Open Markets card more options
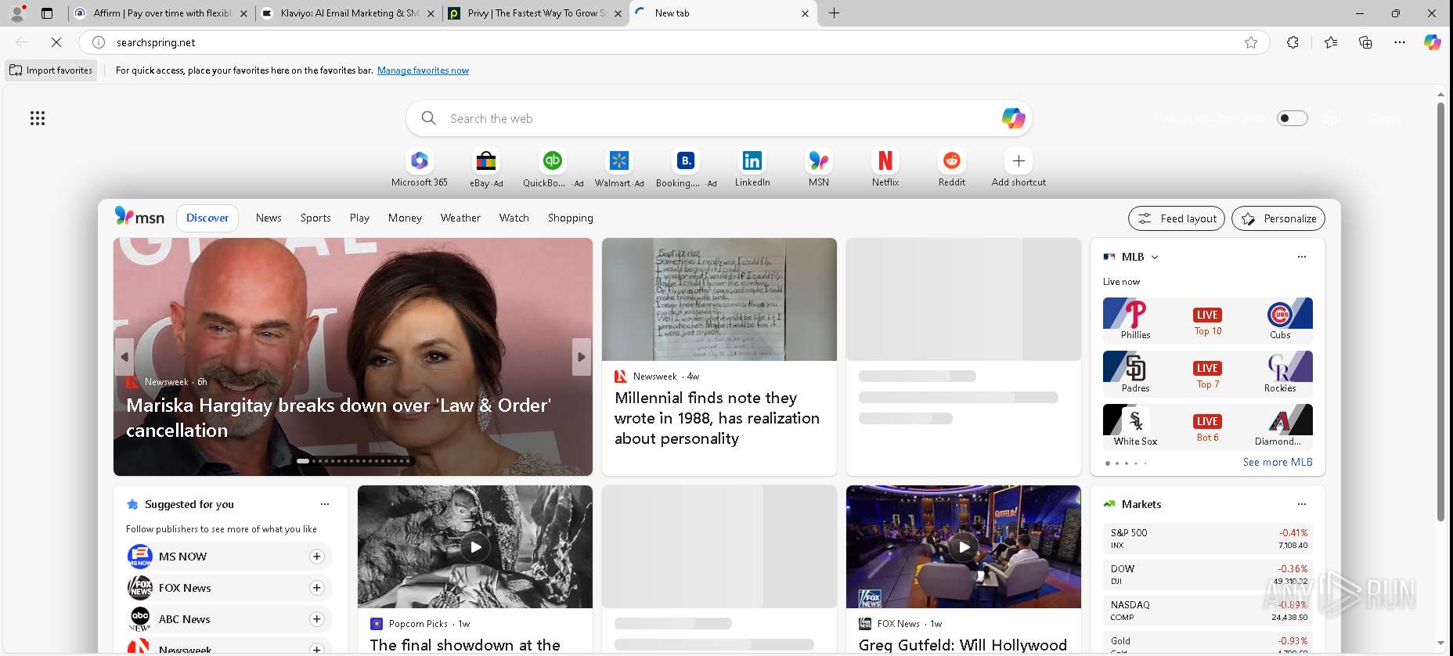 click(1302, 504)
